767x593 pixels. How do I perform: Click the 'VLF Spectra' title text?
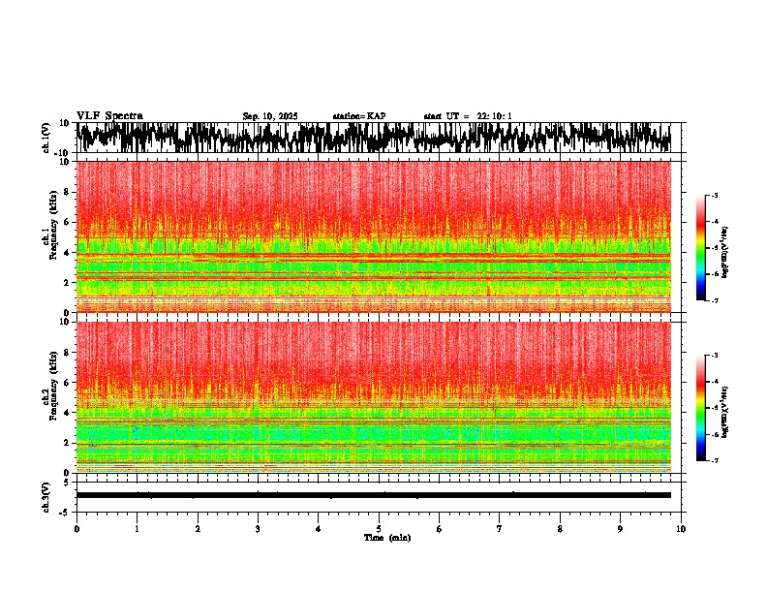109,116
